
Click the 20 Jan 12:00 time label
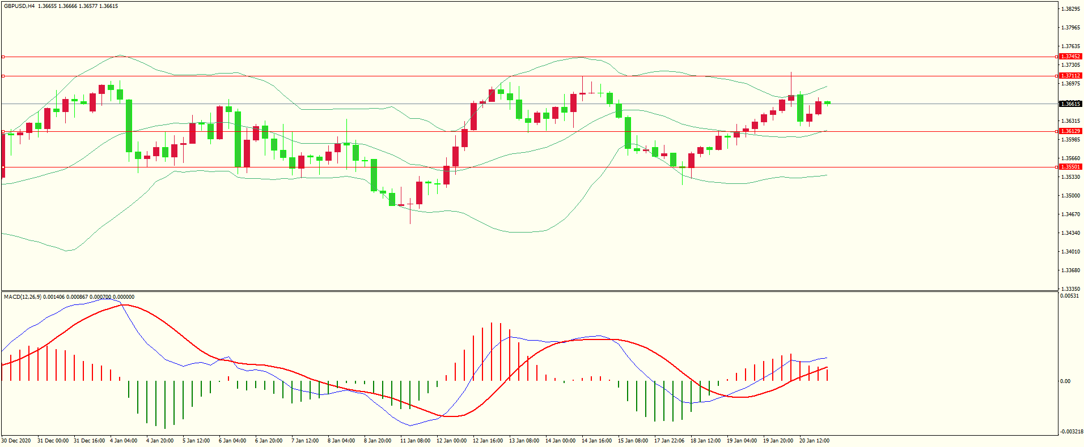[815, 441]
